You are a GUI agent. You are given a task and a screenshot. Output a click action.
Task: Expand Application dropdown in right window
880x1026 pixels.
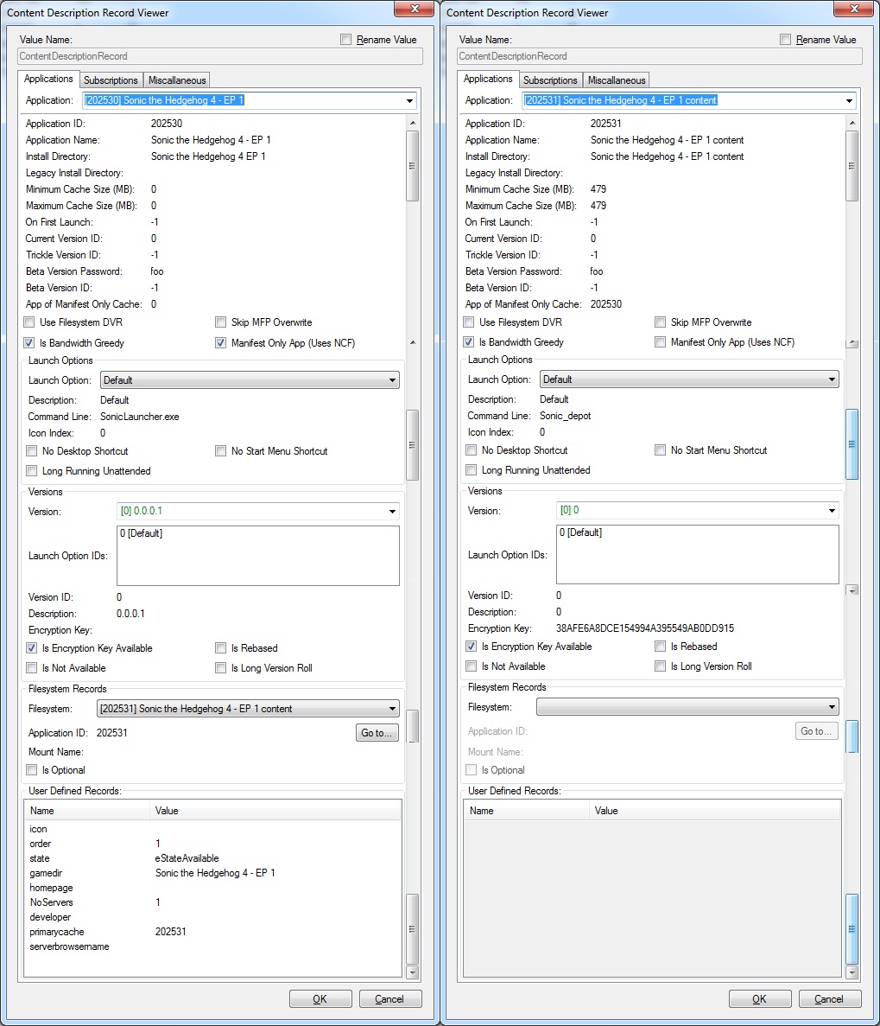848,101
